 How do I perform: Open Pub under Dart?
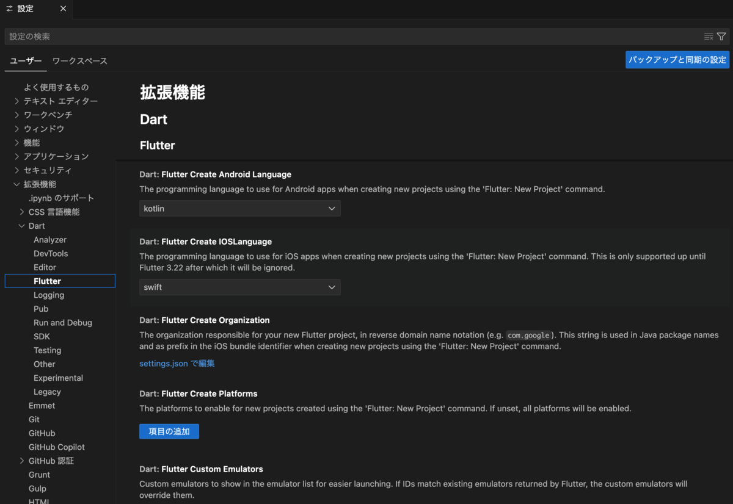[41, 309]
